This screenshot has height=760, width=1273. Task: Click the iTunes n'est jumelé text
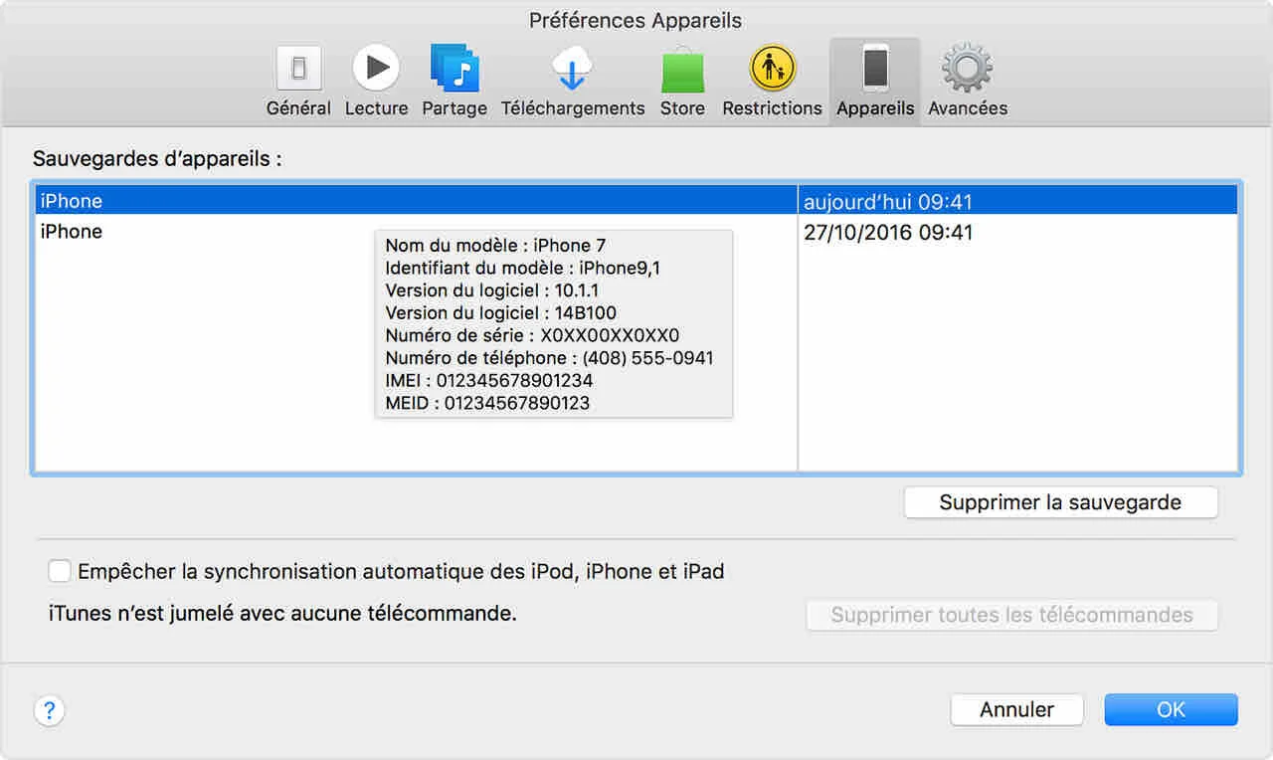pos(282,614)
